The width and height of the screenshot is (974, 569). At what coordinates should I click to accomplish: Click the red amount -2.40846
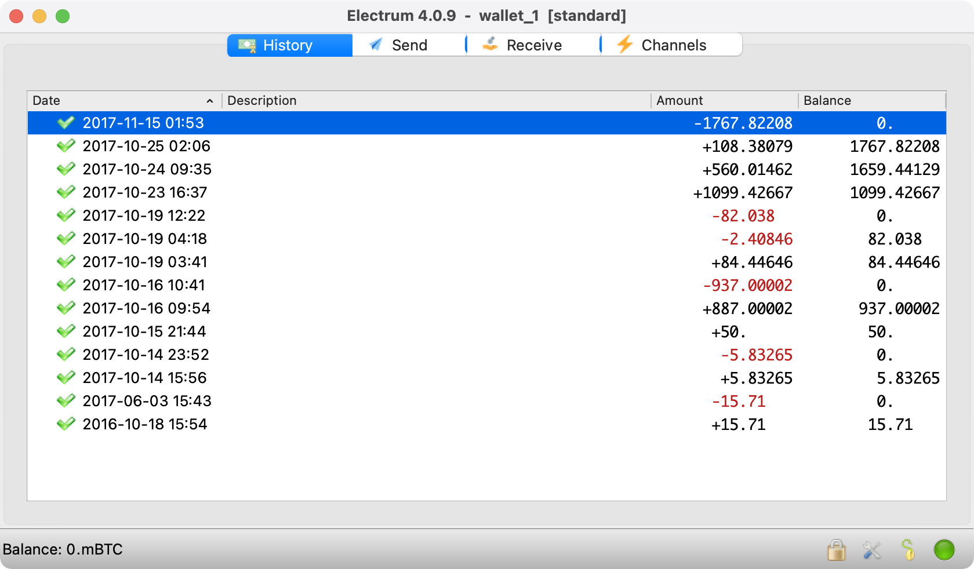pyautogui.click(x=757, y=239)
